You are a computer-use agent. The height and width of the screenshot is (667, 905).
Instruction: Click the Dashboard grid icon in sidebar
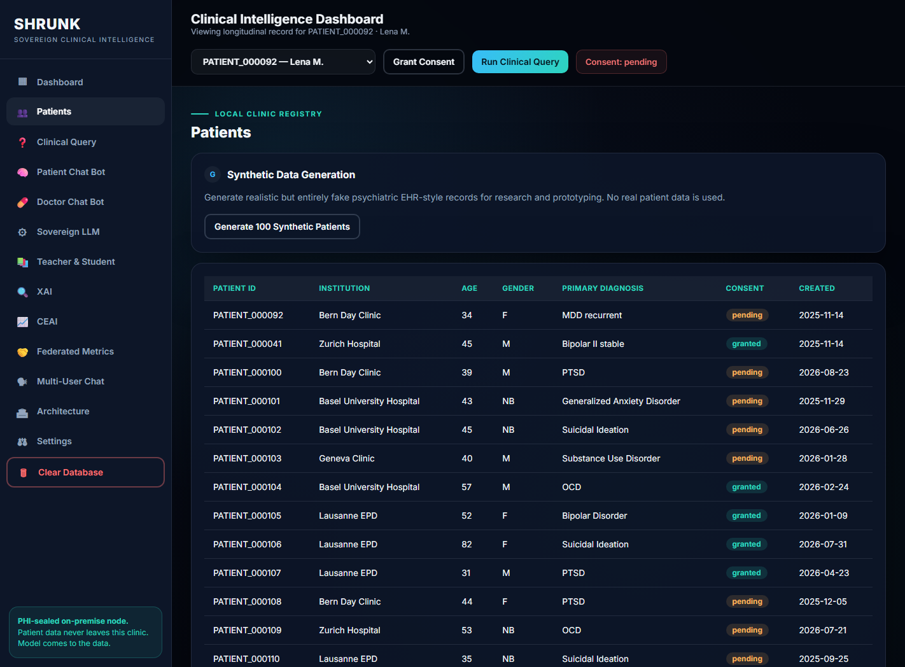[23, 81]
